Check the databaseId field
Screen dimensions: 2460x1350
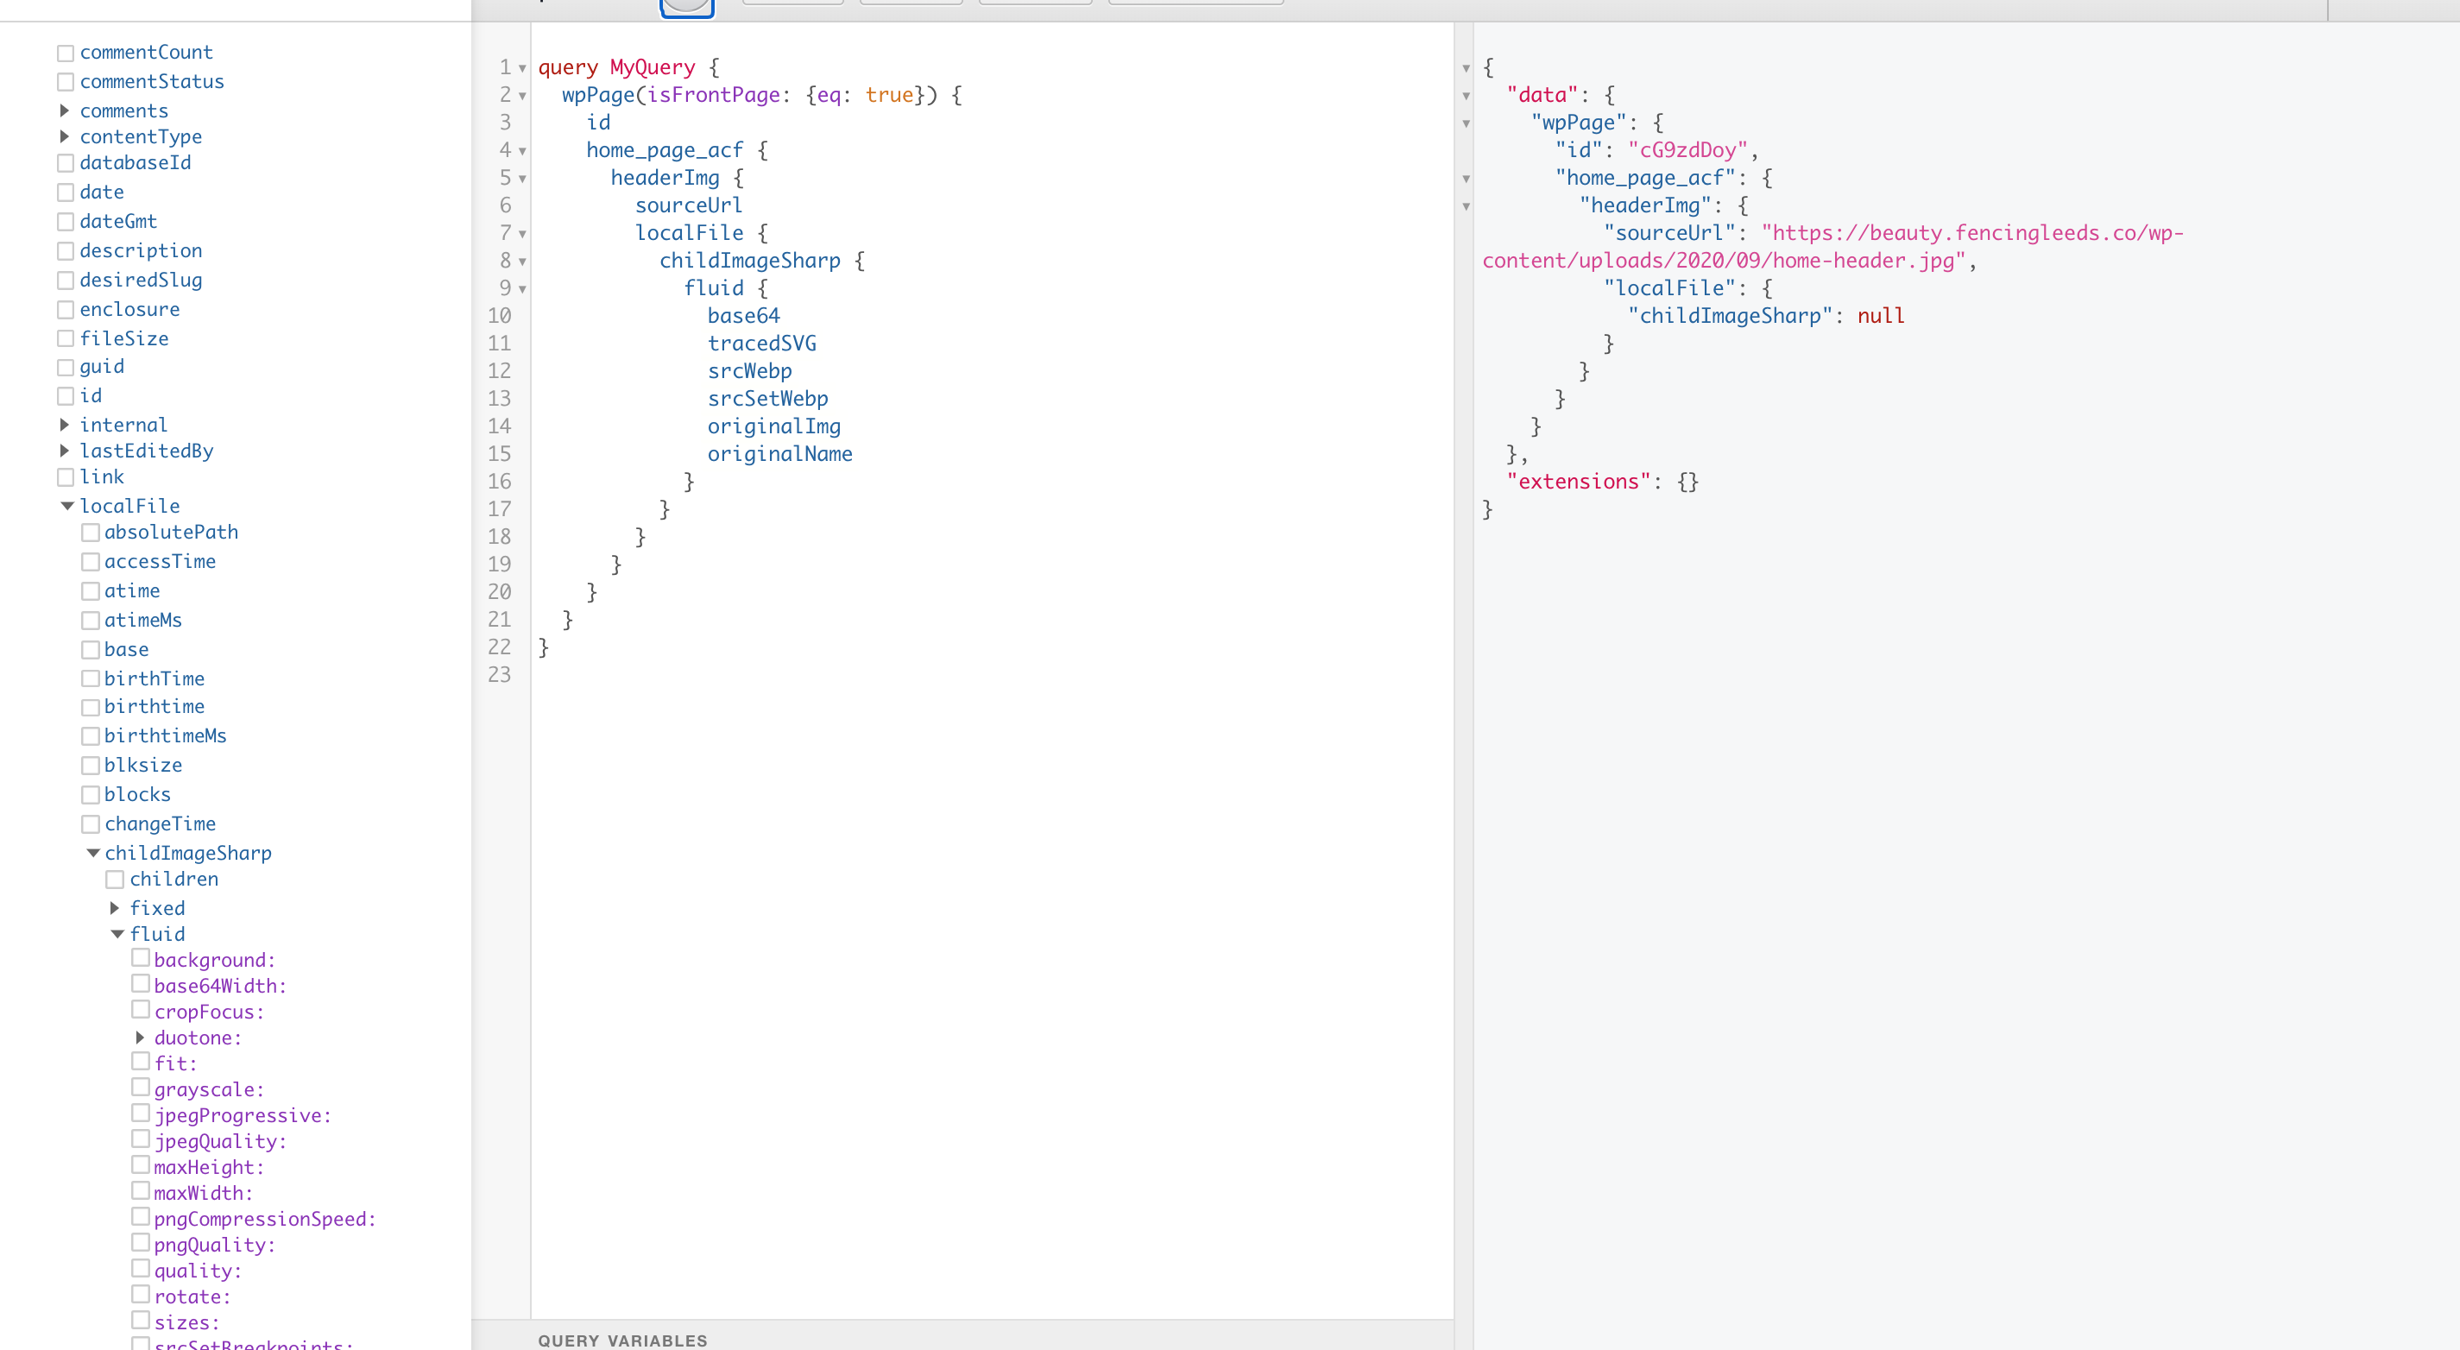(66, 163)
